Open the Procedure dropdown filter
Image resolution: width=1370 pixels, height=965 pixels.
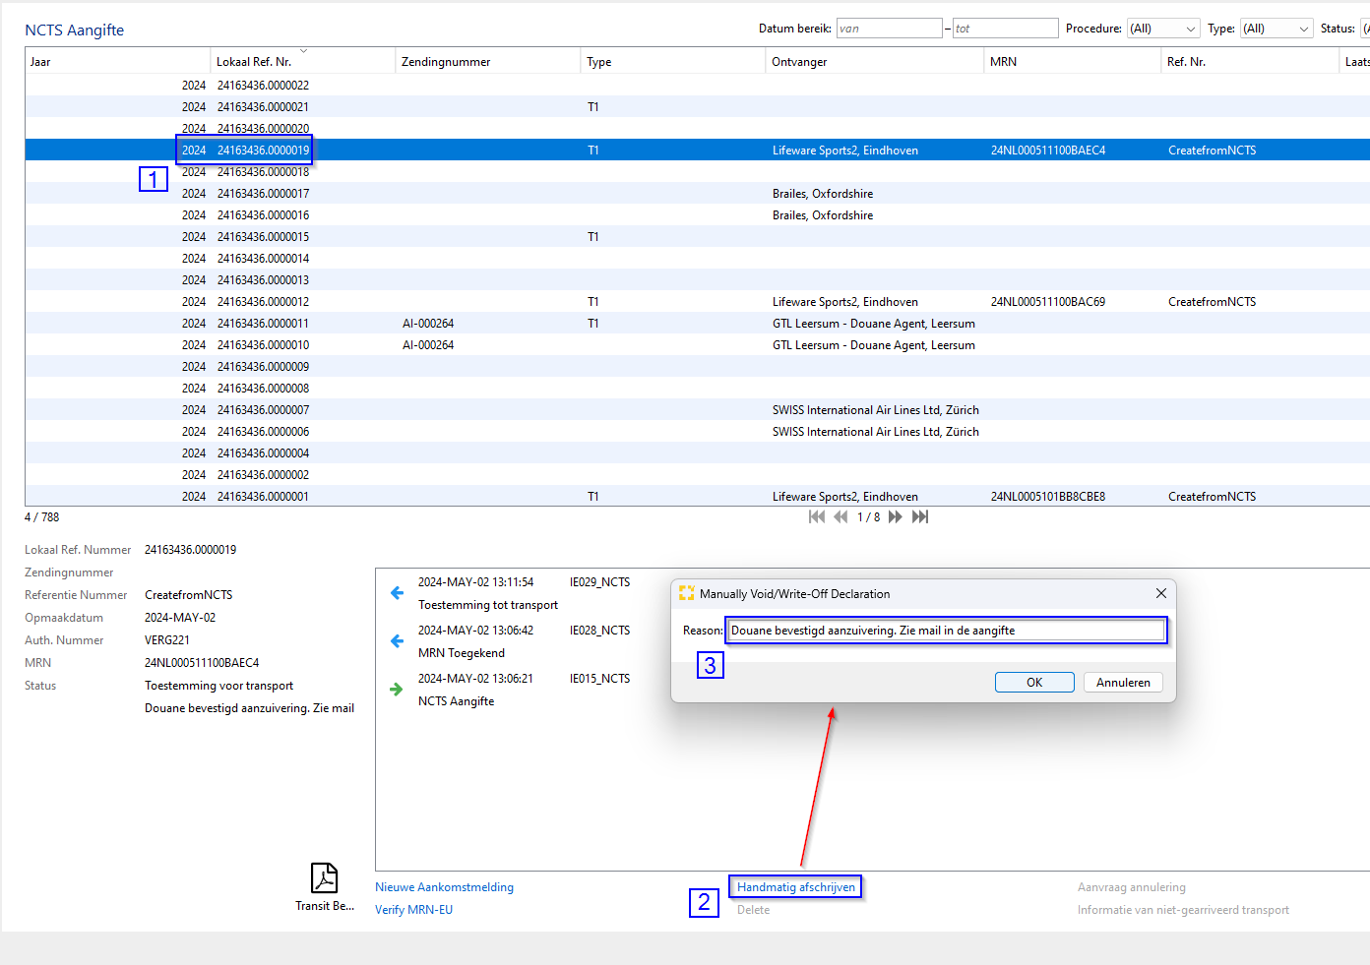pyautogui.click(x=1163, y=29)
